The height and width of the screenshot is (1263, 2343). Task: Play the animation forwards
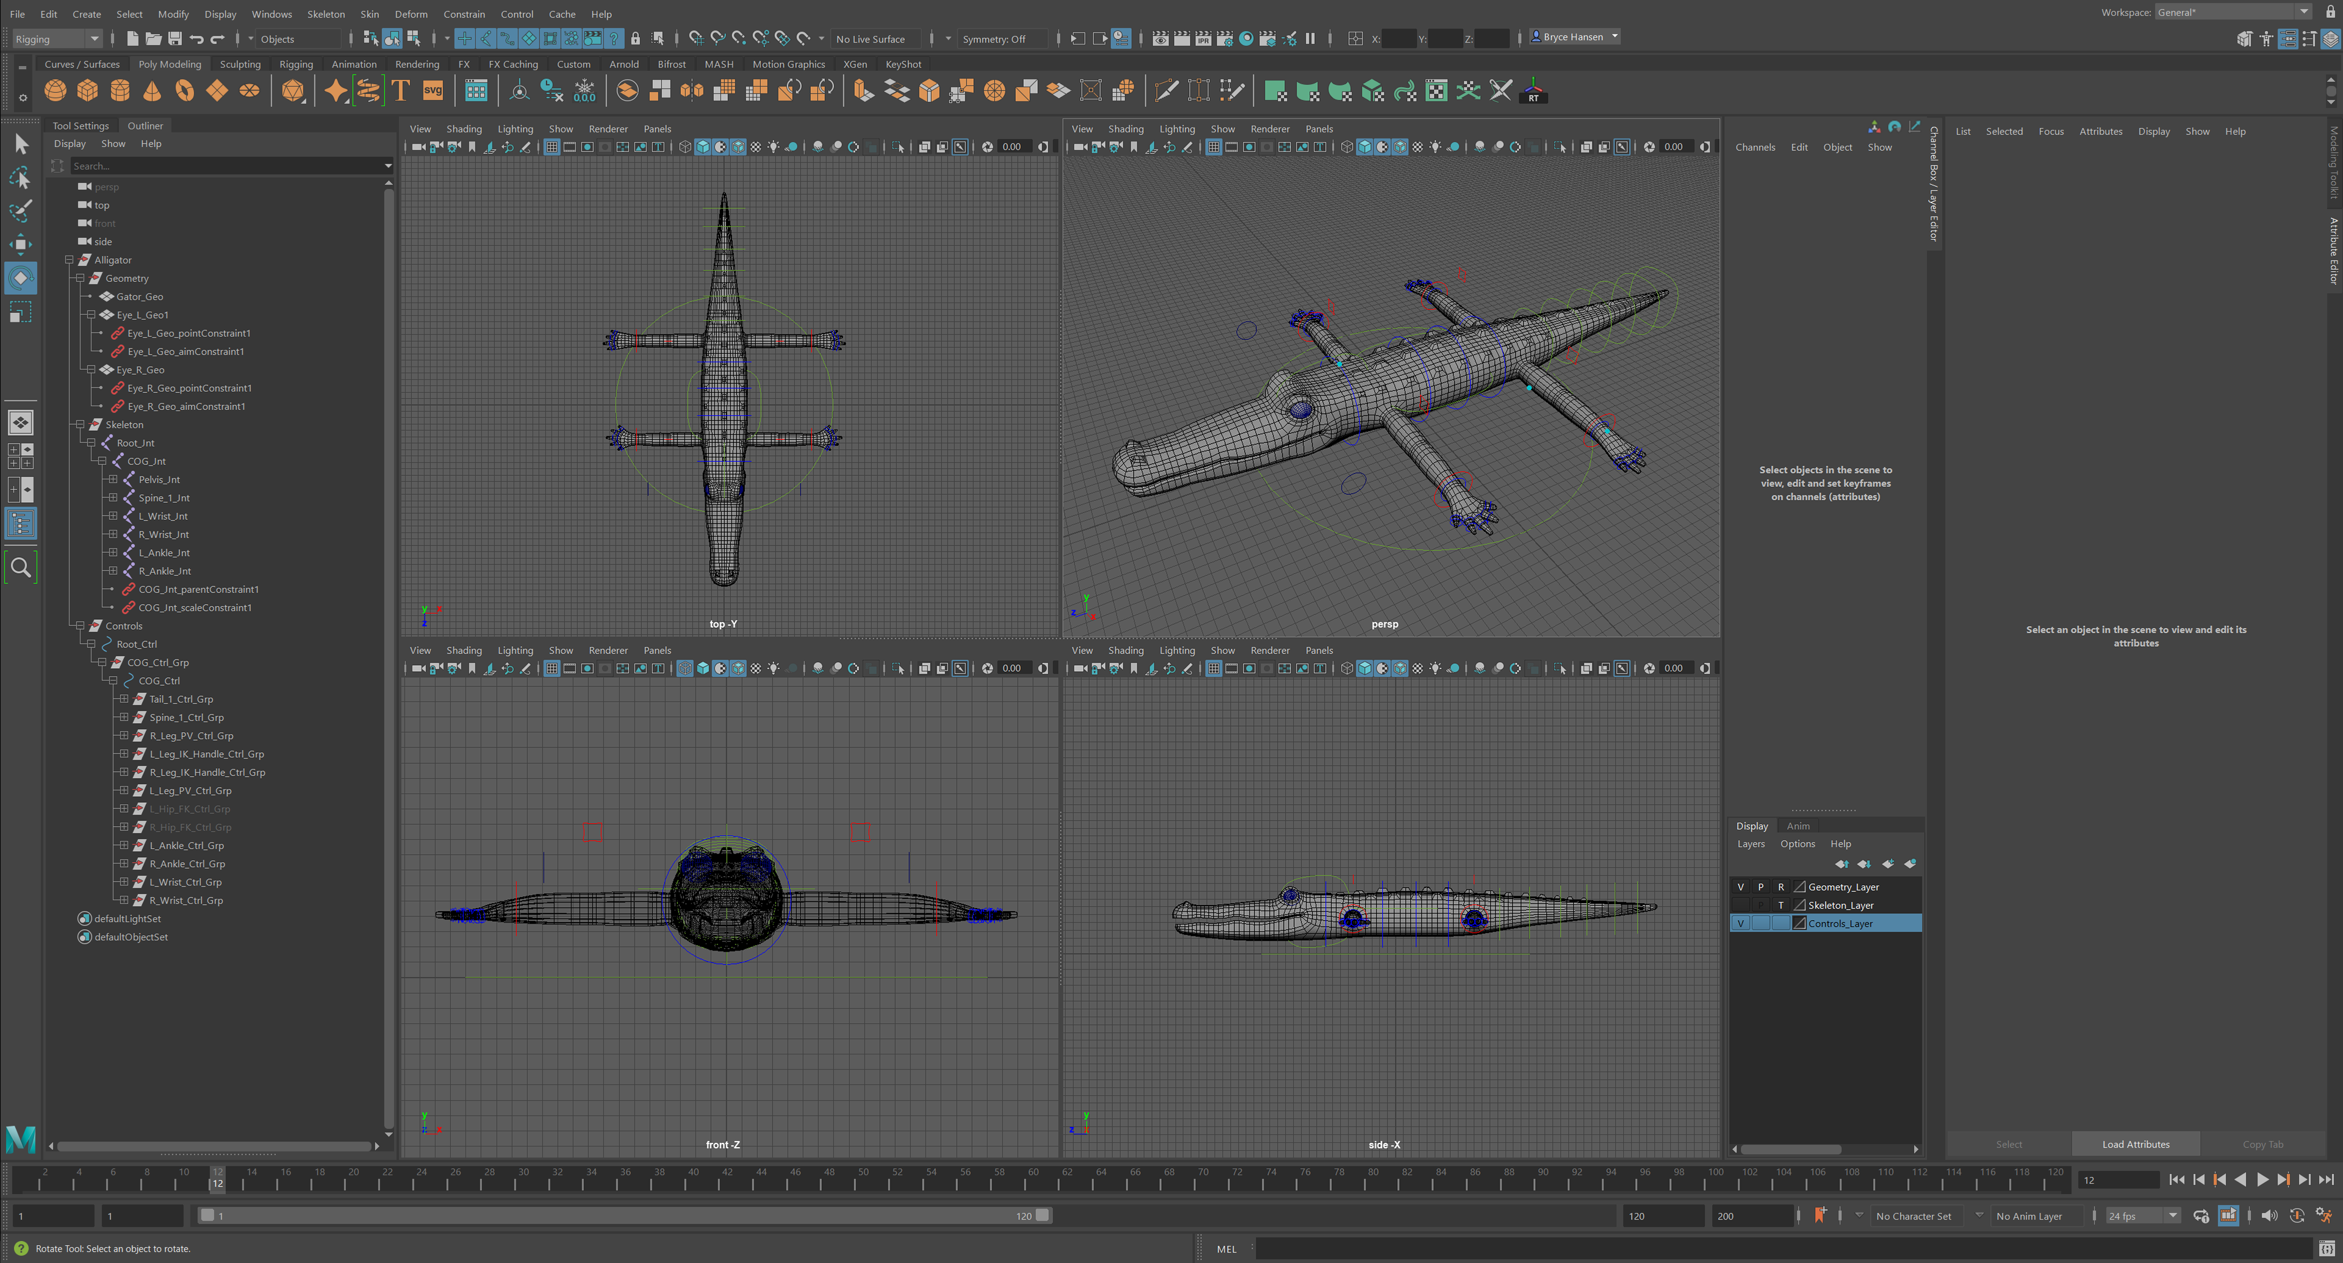[x=2262, y=1179]
